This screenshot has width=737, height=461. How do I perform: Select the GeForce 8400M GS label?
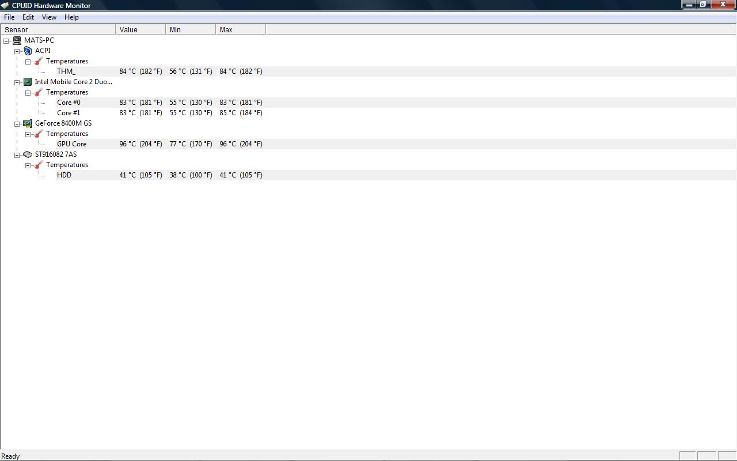[63, 123]
